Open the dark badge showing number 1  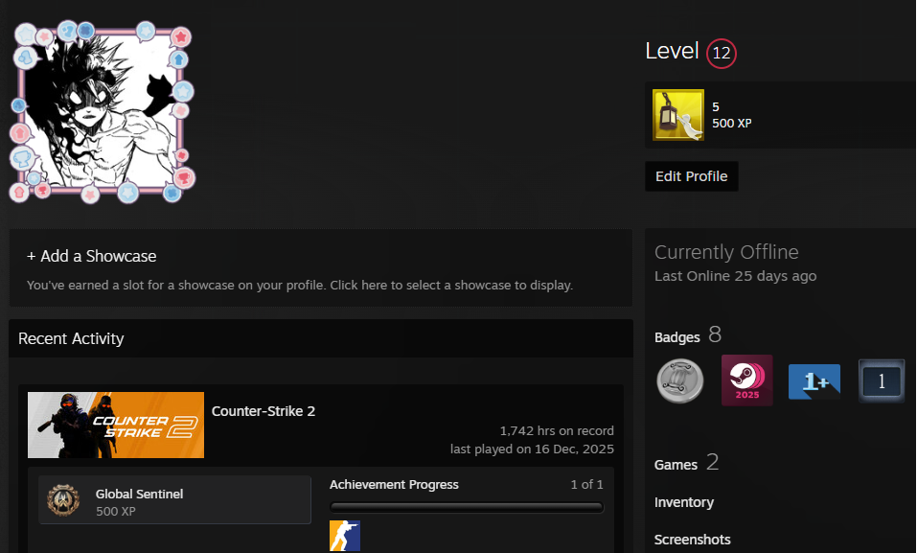point(882,380)
